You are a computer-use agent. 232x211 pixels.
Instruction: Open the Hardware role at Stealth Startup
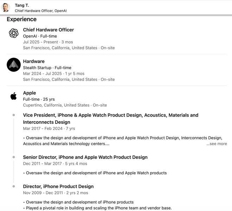[34, 61]
